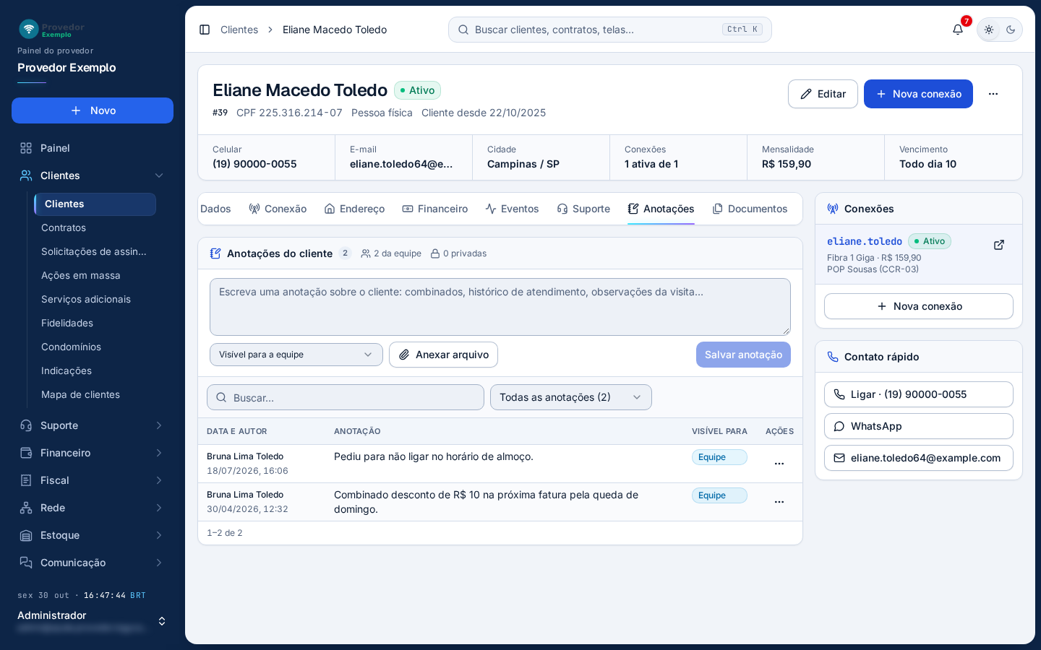Click the note writing text area

[x=500, y=307]
